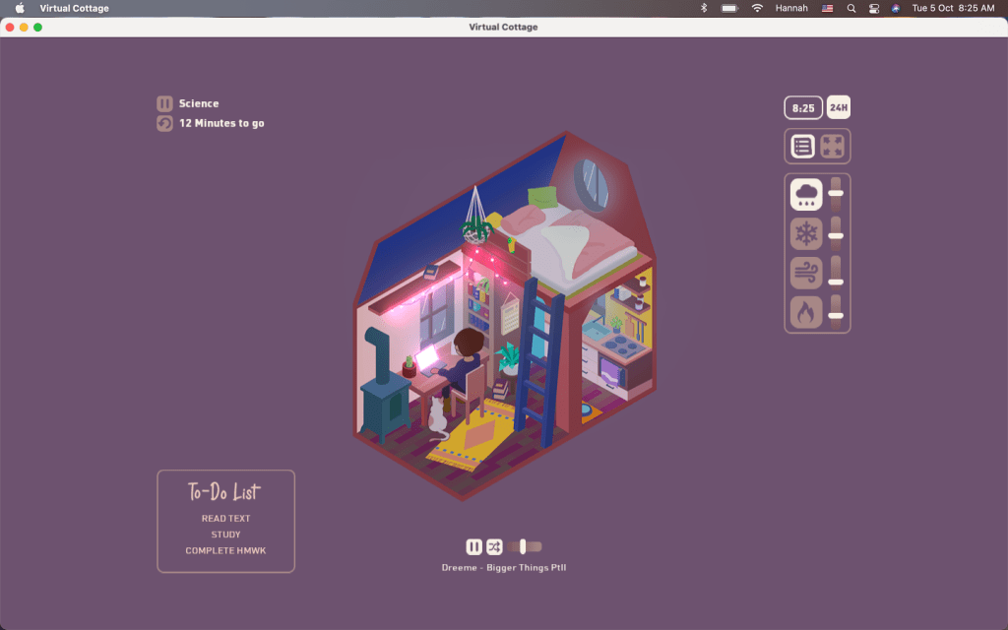This screenshot has width=1008, height=630.
Task: Adjust the music volume slider
Action: [x=523, y=546]
